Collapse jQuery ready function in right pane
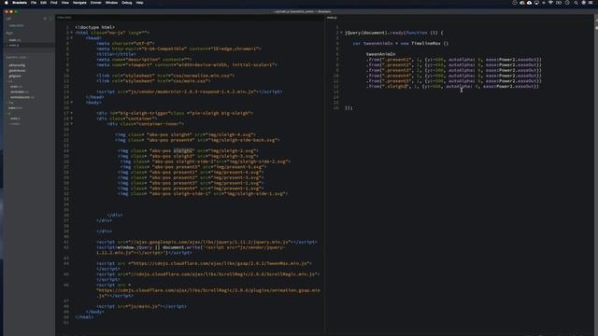Viewport: 598px width, 336px height. (341, 33)
